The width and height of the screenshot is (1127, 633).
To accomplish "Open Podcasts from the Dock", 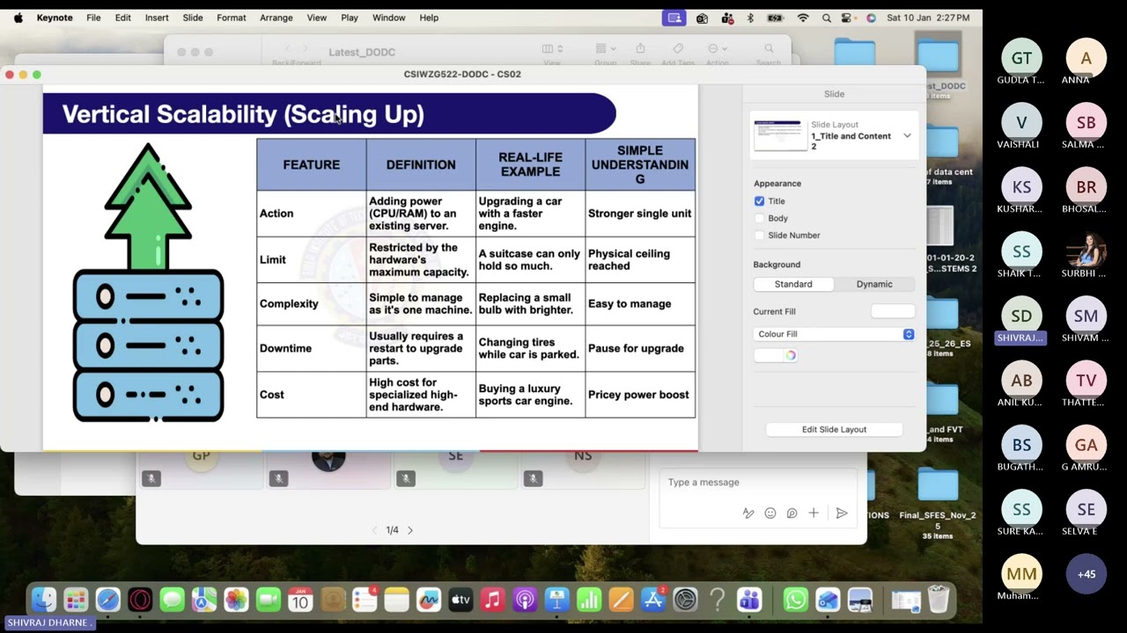I will pyautogui.click(x=525, y=600).
